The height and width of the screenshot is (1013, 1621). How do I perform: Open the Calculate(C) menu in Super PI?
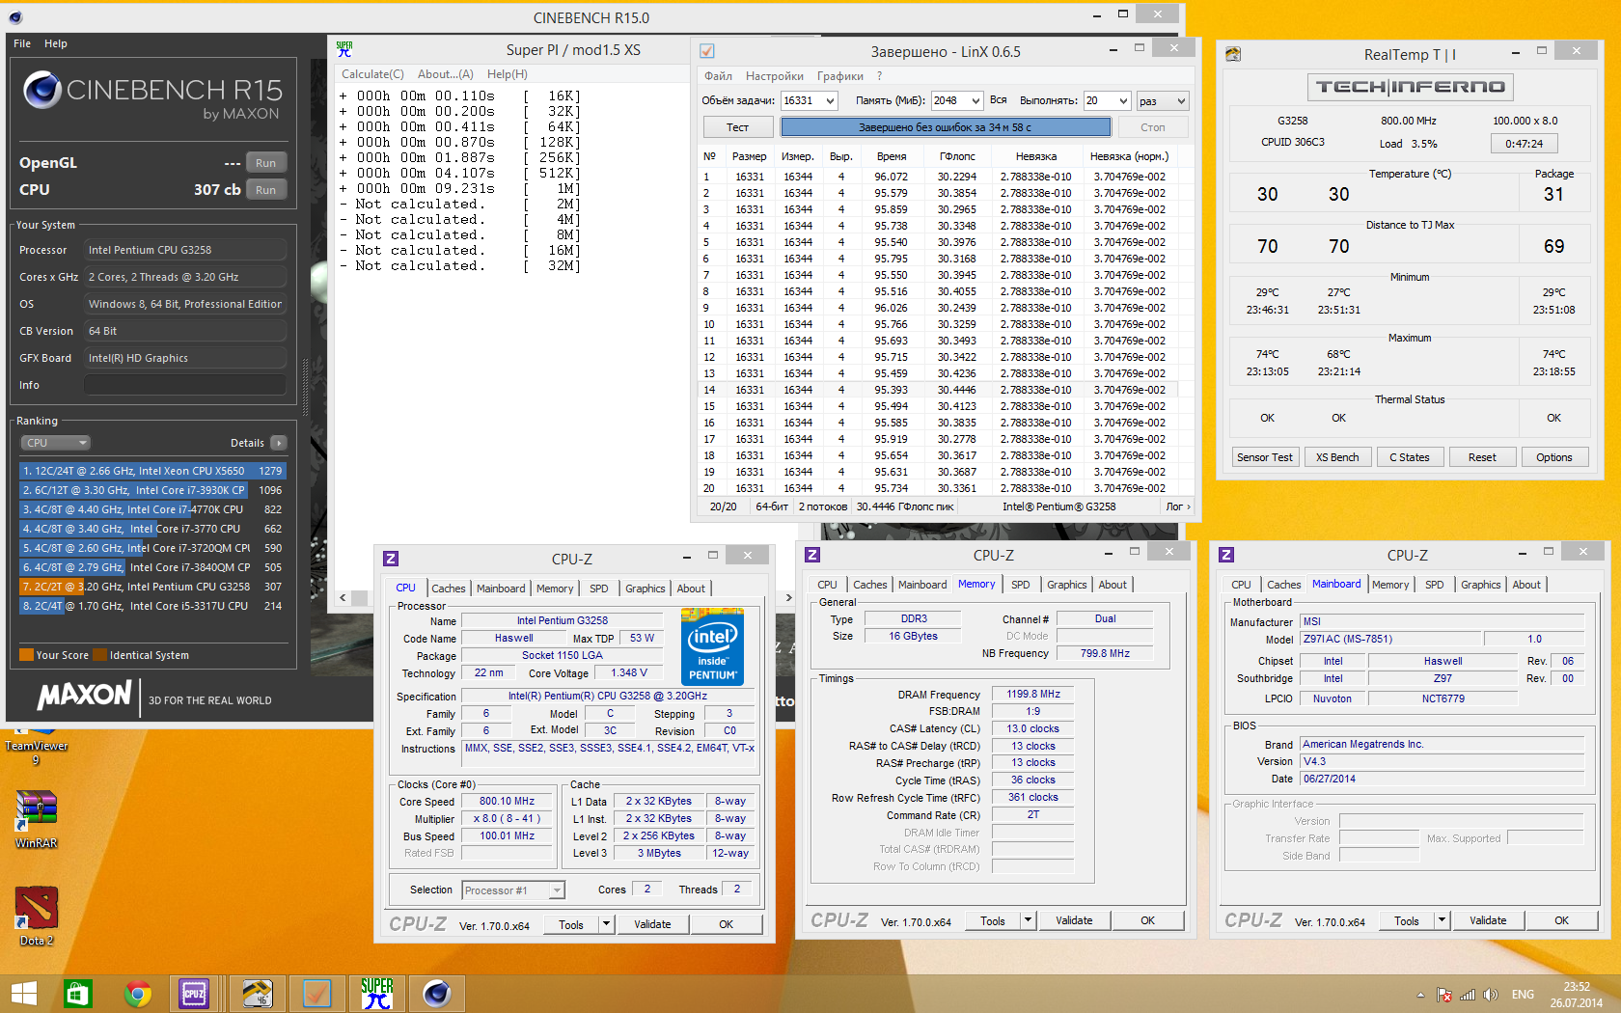pyautogui.click(x=372, y=74)
